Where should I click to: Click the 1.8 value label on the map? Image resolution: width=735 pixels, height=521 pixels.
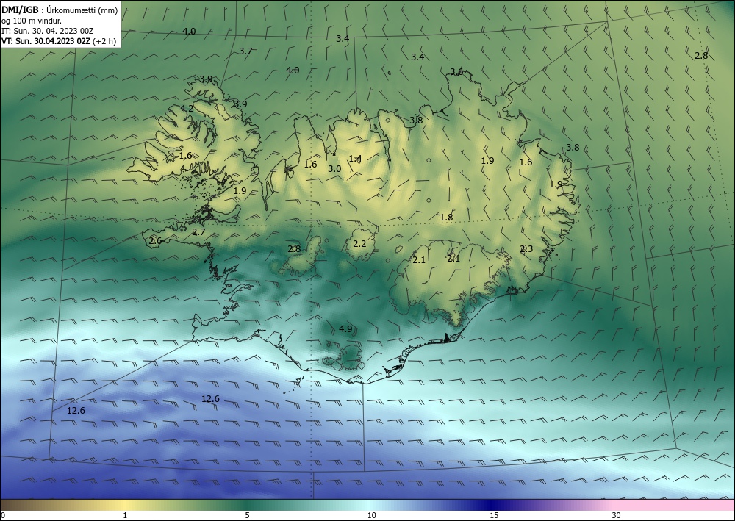coord(446,217)
